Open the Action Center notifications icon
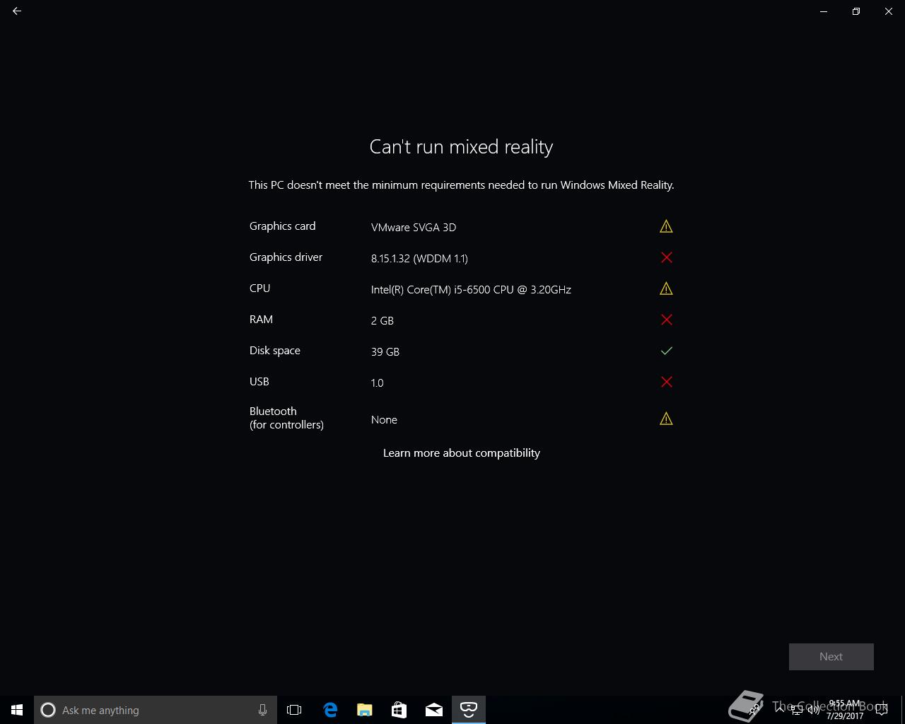Viewport: 905px width, 724px height. (882, 710)
